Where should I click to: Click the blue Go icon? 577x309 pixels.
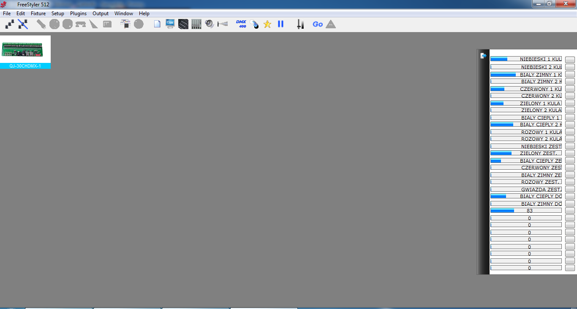[318, 24]
